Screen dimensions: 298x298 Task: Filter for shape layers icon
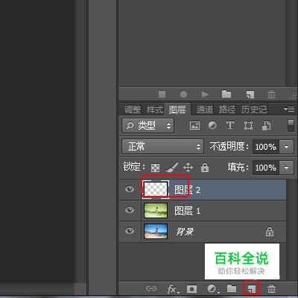[x=248, y=126]
